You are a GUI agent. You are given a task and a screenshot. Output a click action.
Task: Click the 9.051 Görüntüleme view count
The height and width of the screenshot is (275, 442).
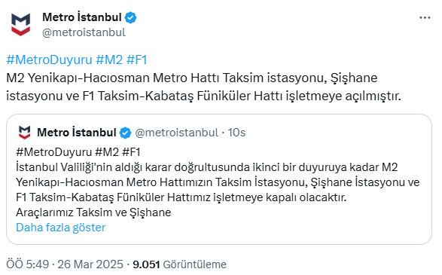click(x=179, y=264)
